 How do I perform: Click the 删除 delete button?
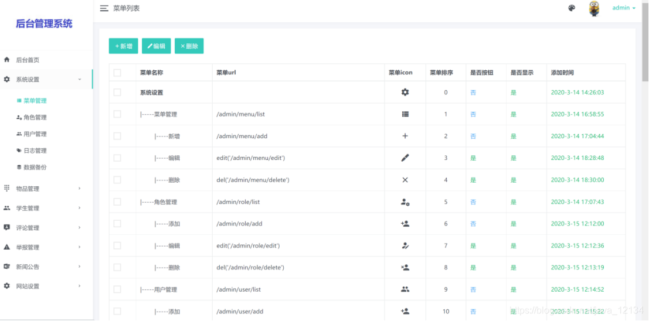pyautogui.click(x=189, y=46)
